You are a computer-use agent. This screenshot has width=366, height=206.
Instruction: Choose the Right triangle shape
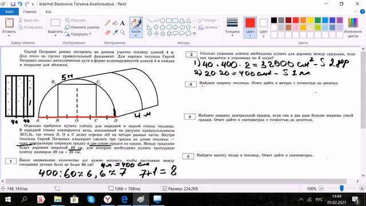(150, 27)
